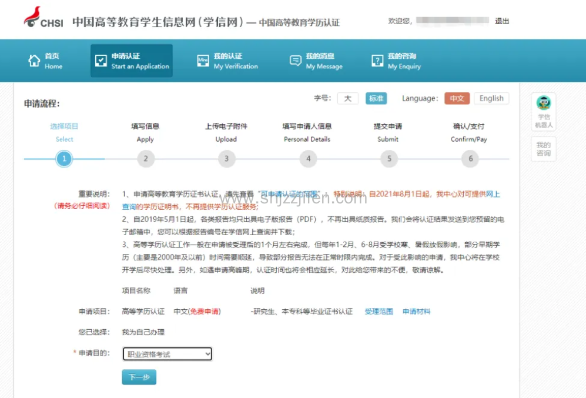
Task: Switch font size to 大
Action: (347, 99)
